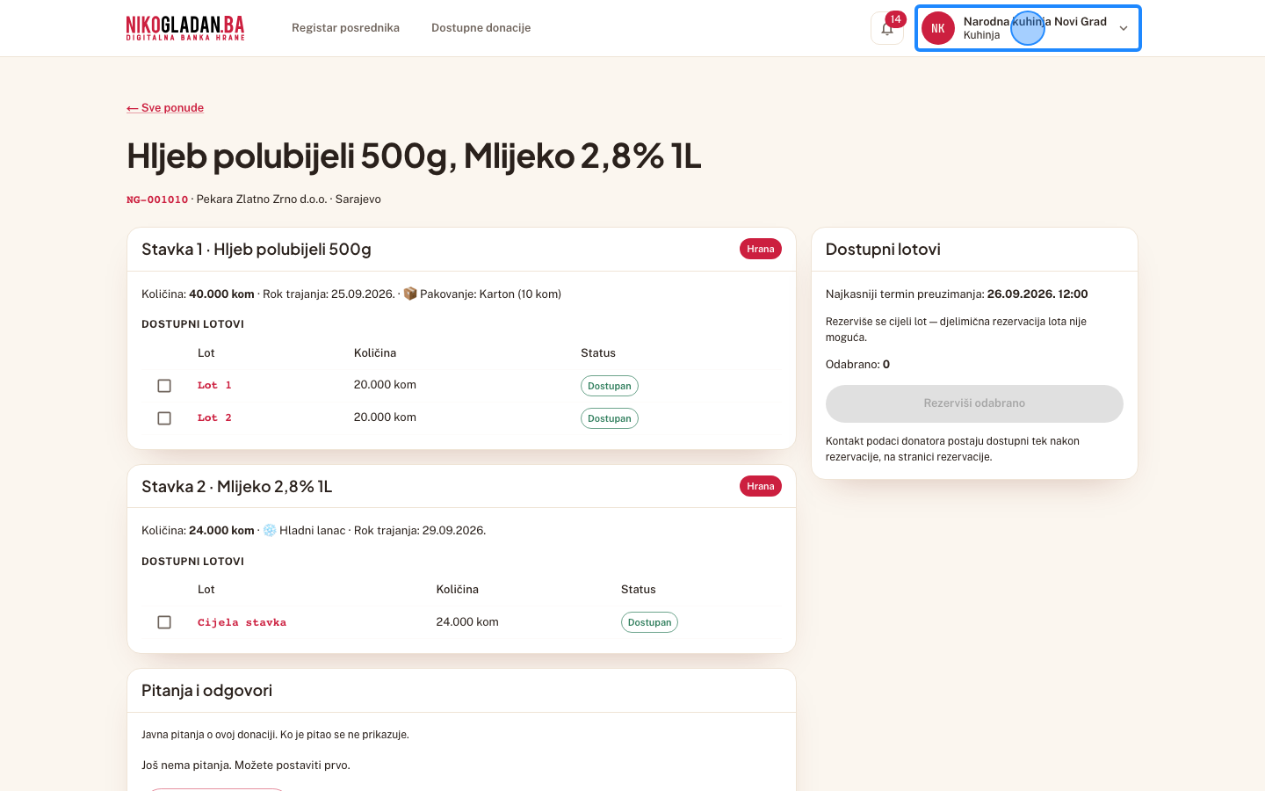This screenshot has height=791, width=1265.
Task: Click the Pitanja i odgovori heading
Action: click(207, 691)
